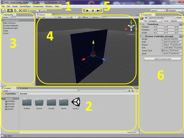Select Directional light in Hierarchy

click(x=10, y=28)
